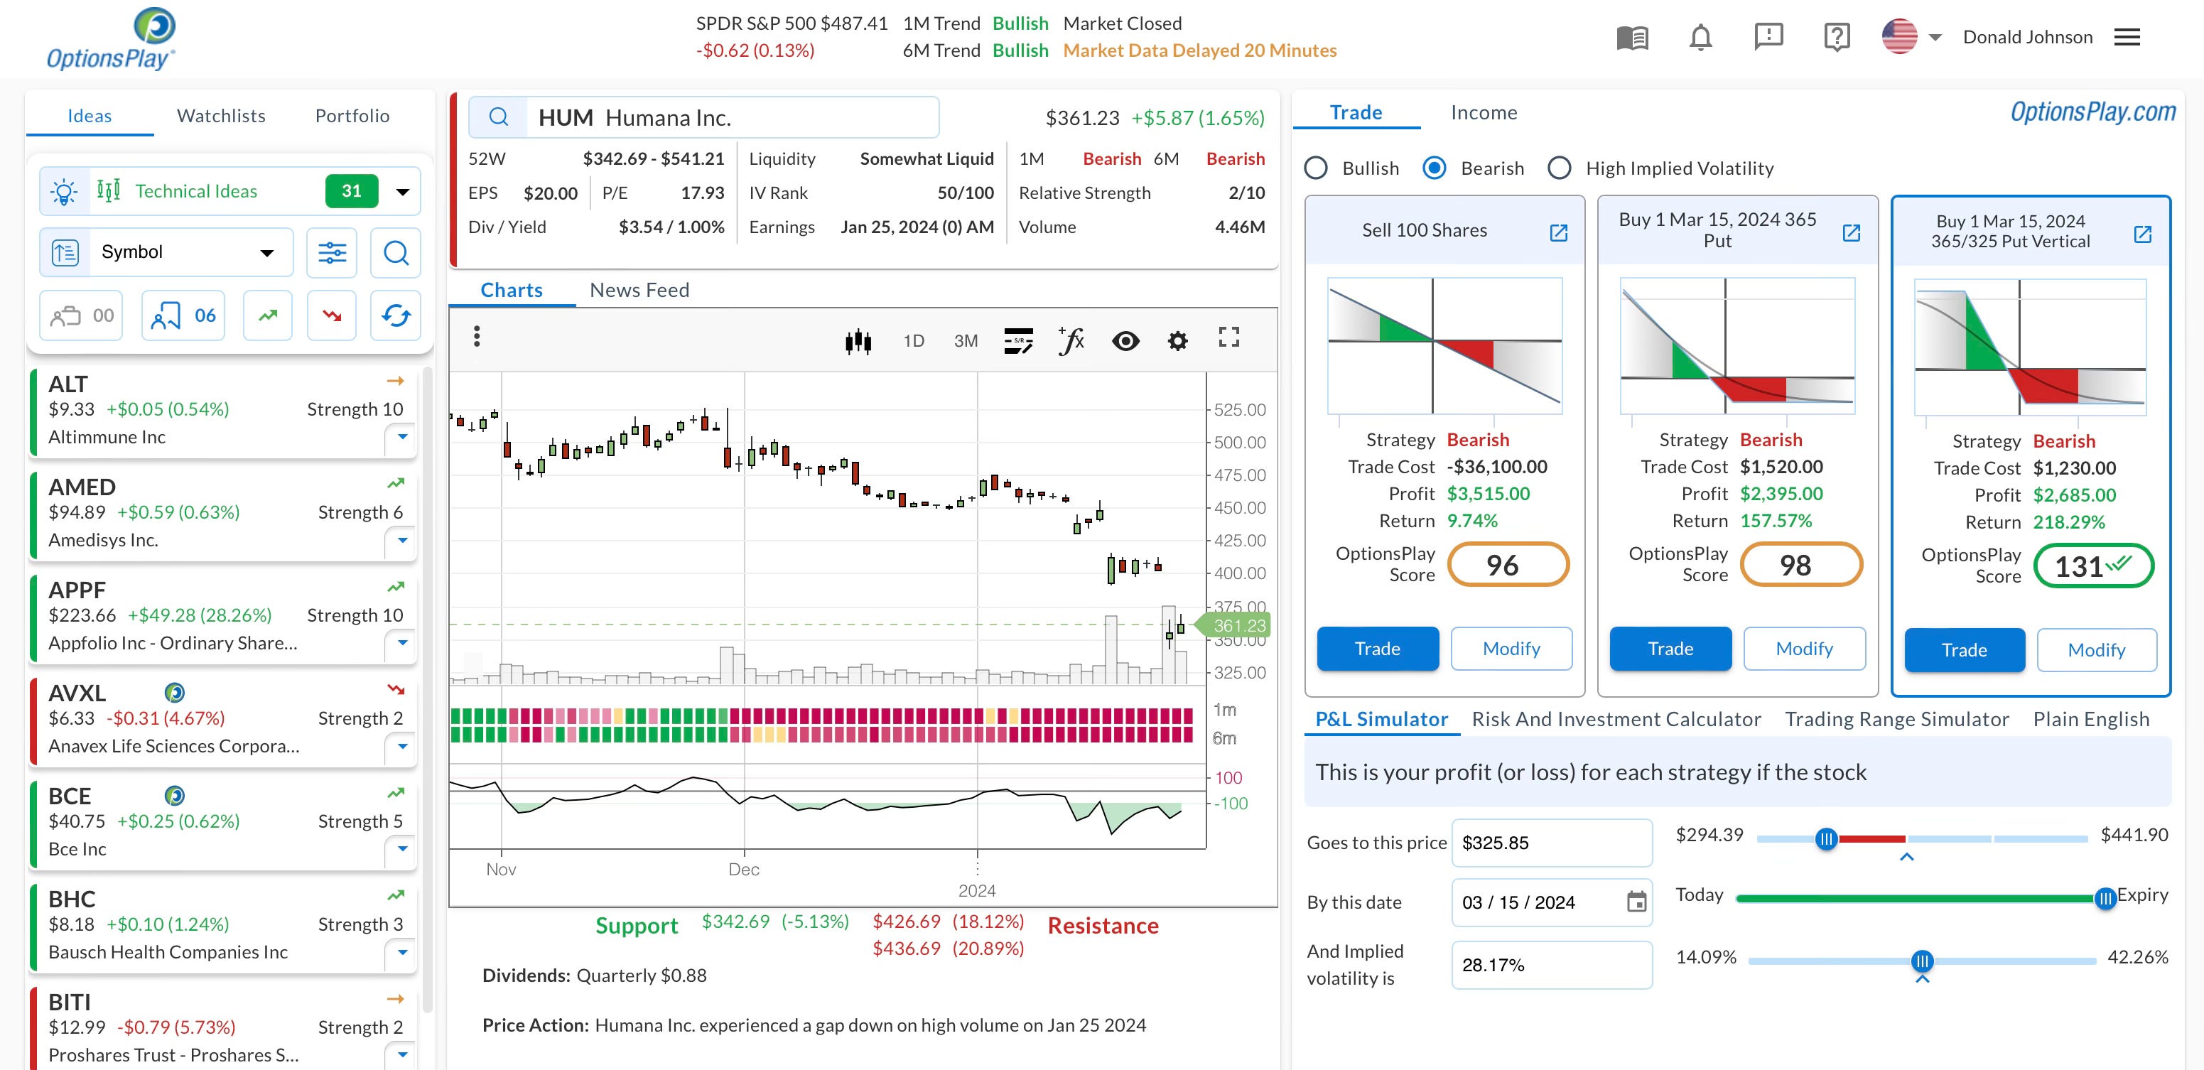Image resolution: width=2204 pixels, height=1070 pixels.
Task: Click the OptionsPlay.com link logo
Action: point(2092,112)
